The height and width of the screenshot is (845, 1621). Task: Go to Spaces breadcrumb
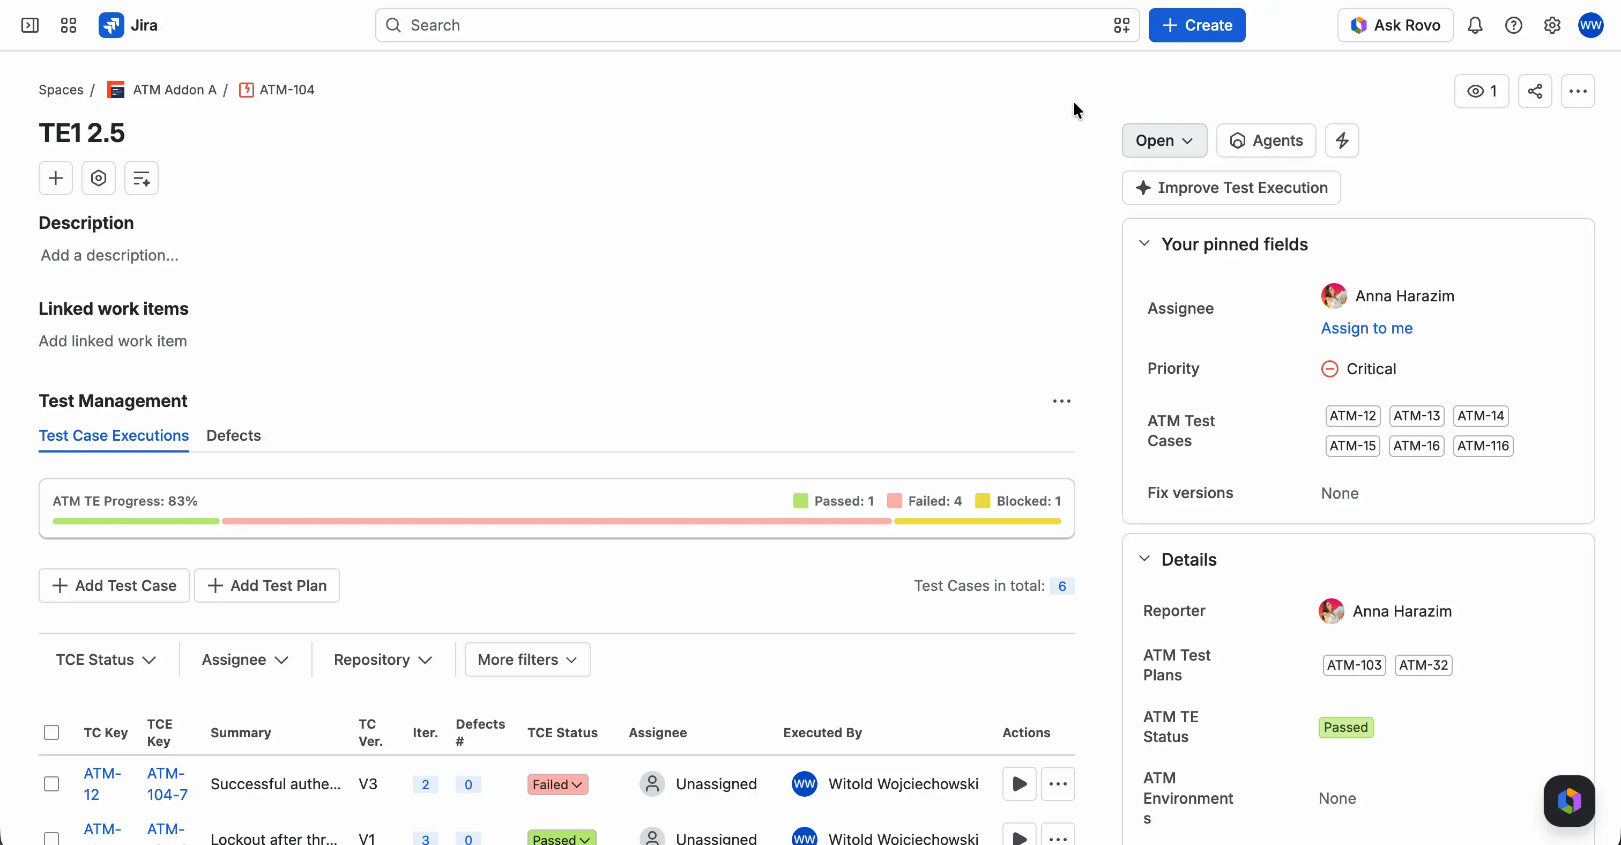61,90
